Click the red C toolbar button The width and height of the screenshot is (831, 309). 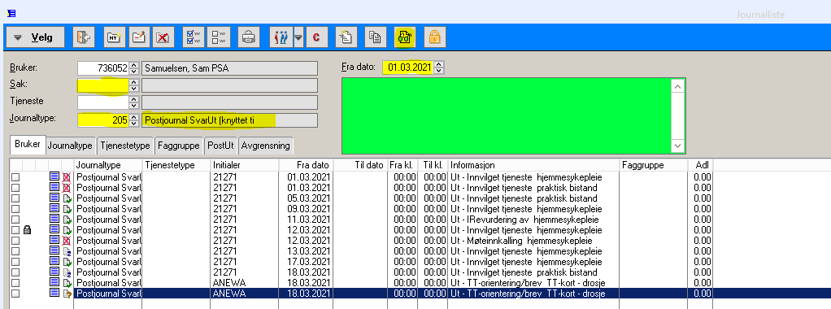pyautogui.click(x=316, y=37)
